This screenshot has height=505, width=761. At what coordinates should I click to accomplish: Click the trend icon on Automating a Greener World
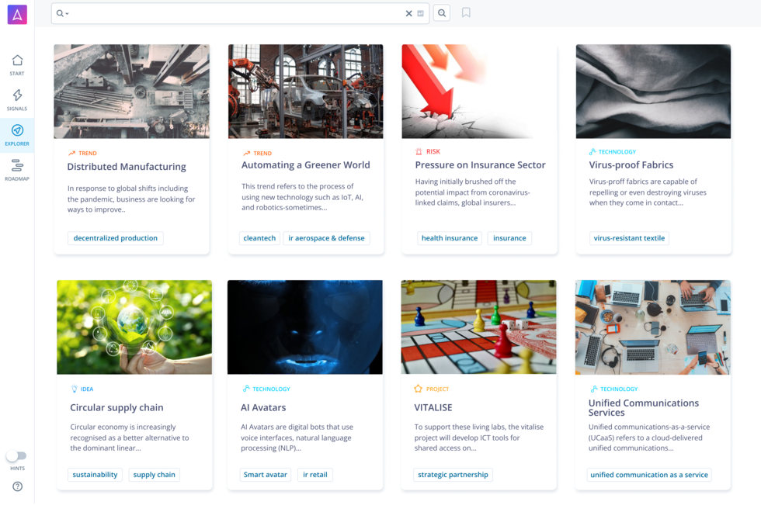point(247,153)
